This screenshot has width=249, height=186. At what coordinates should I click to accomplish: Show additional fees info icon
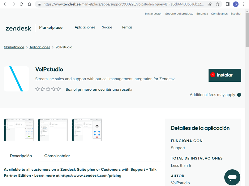[239, 95]
